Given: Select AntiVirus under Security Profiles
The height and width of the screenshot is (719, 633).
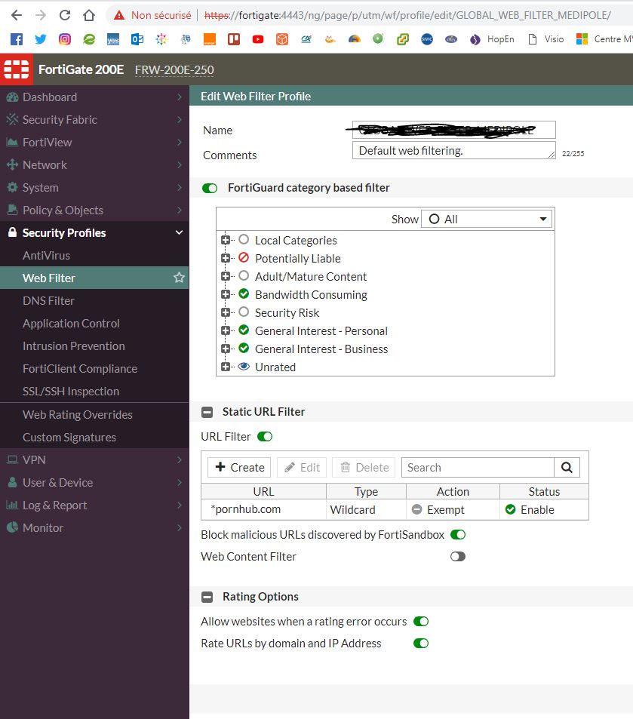Looking at the screenshot, I should point(94,256).
